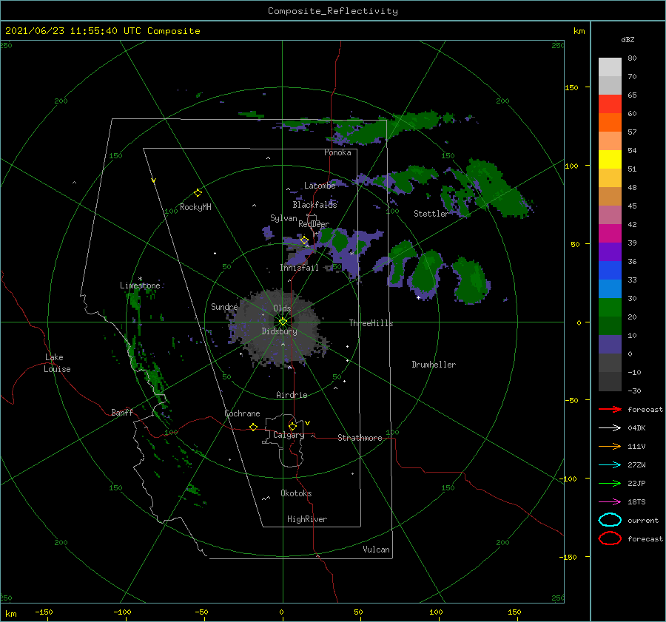Click the Banff town label
The width and height of the screenshot is (666, 622).
tap(122, 412)
